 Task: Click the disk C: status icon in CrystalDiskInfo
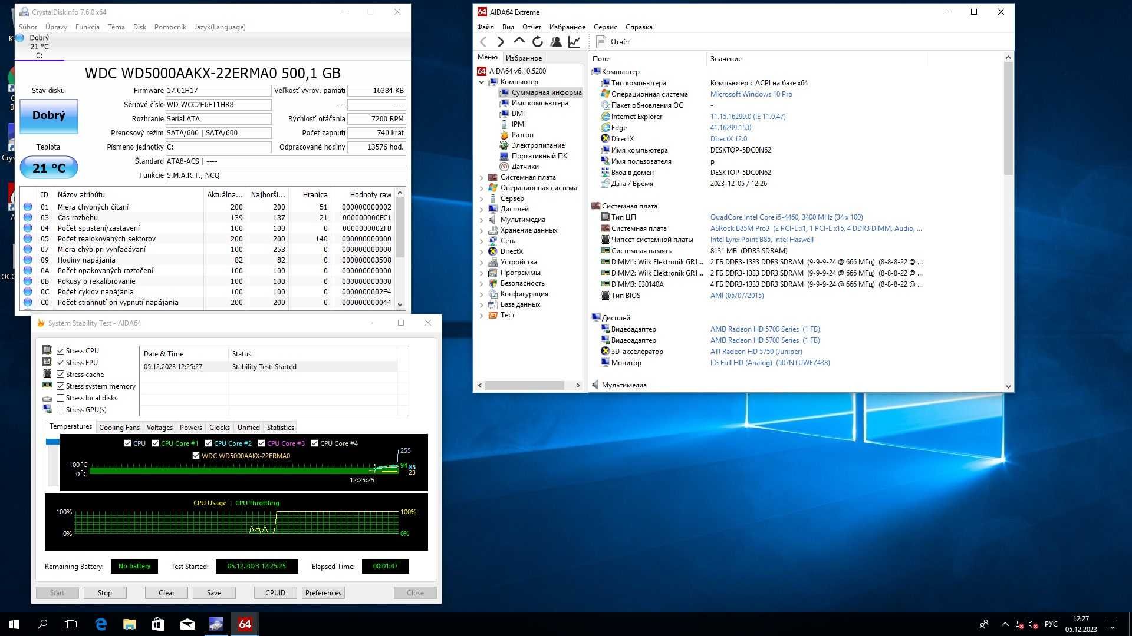[20, 38]
